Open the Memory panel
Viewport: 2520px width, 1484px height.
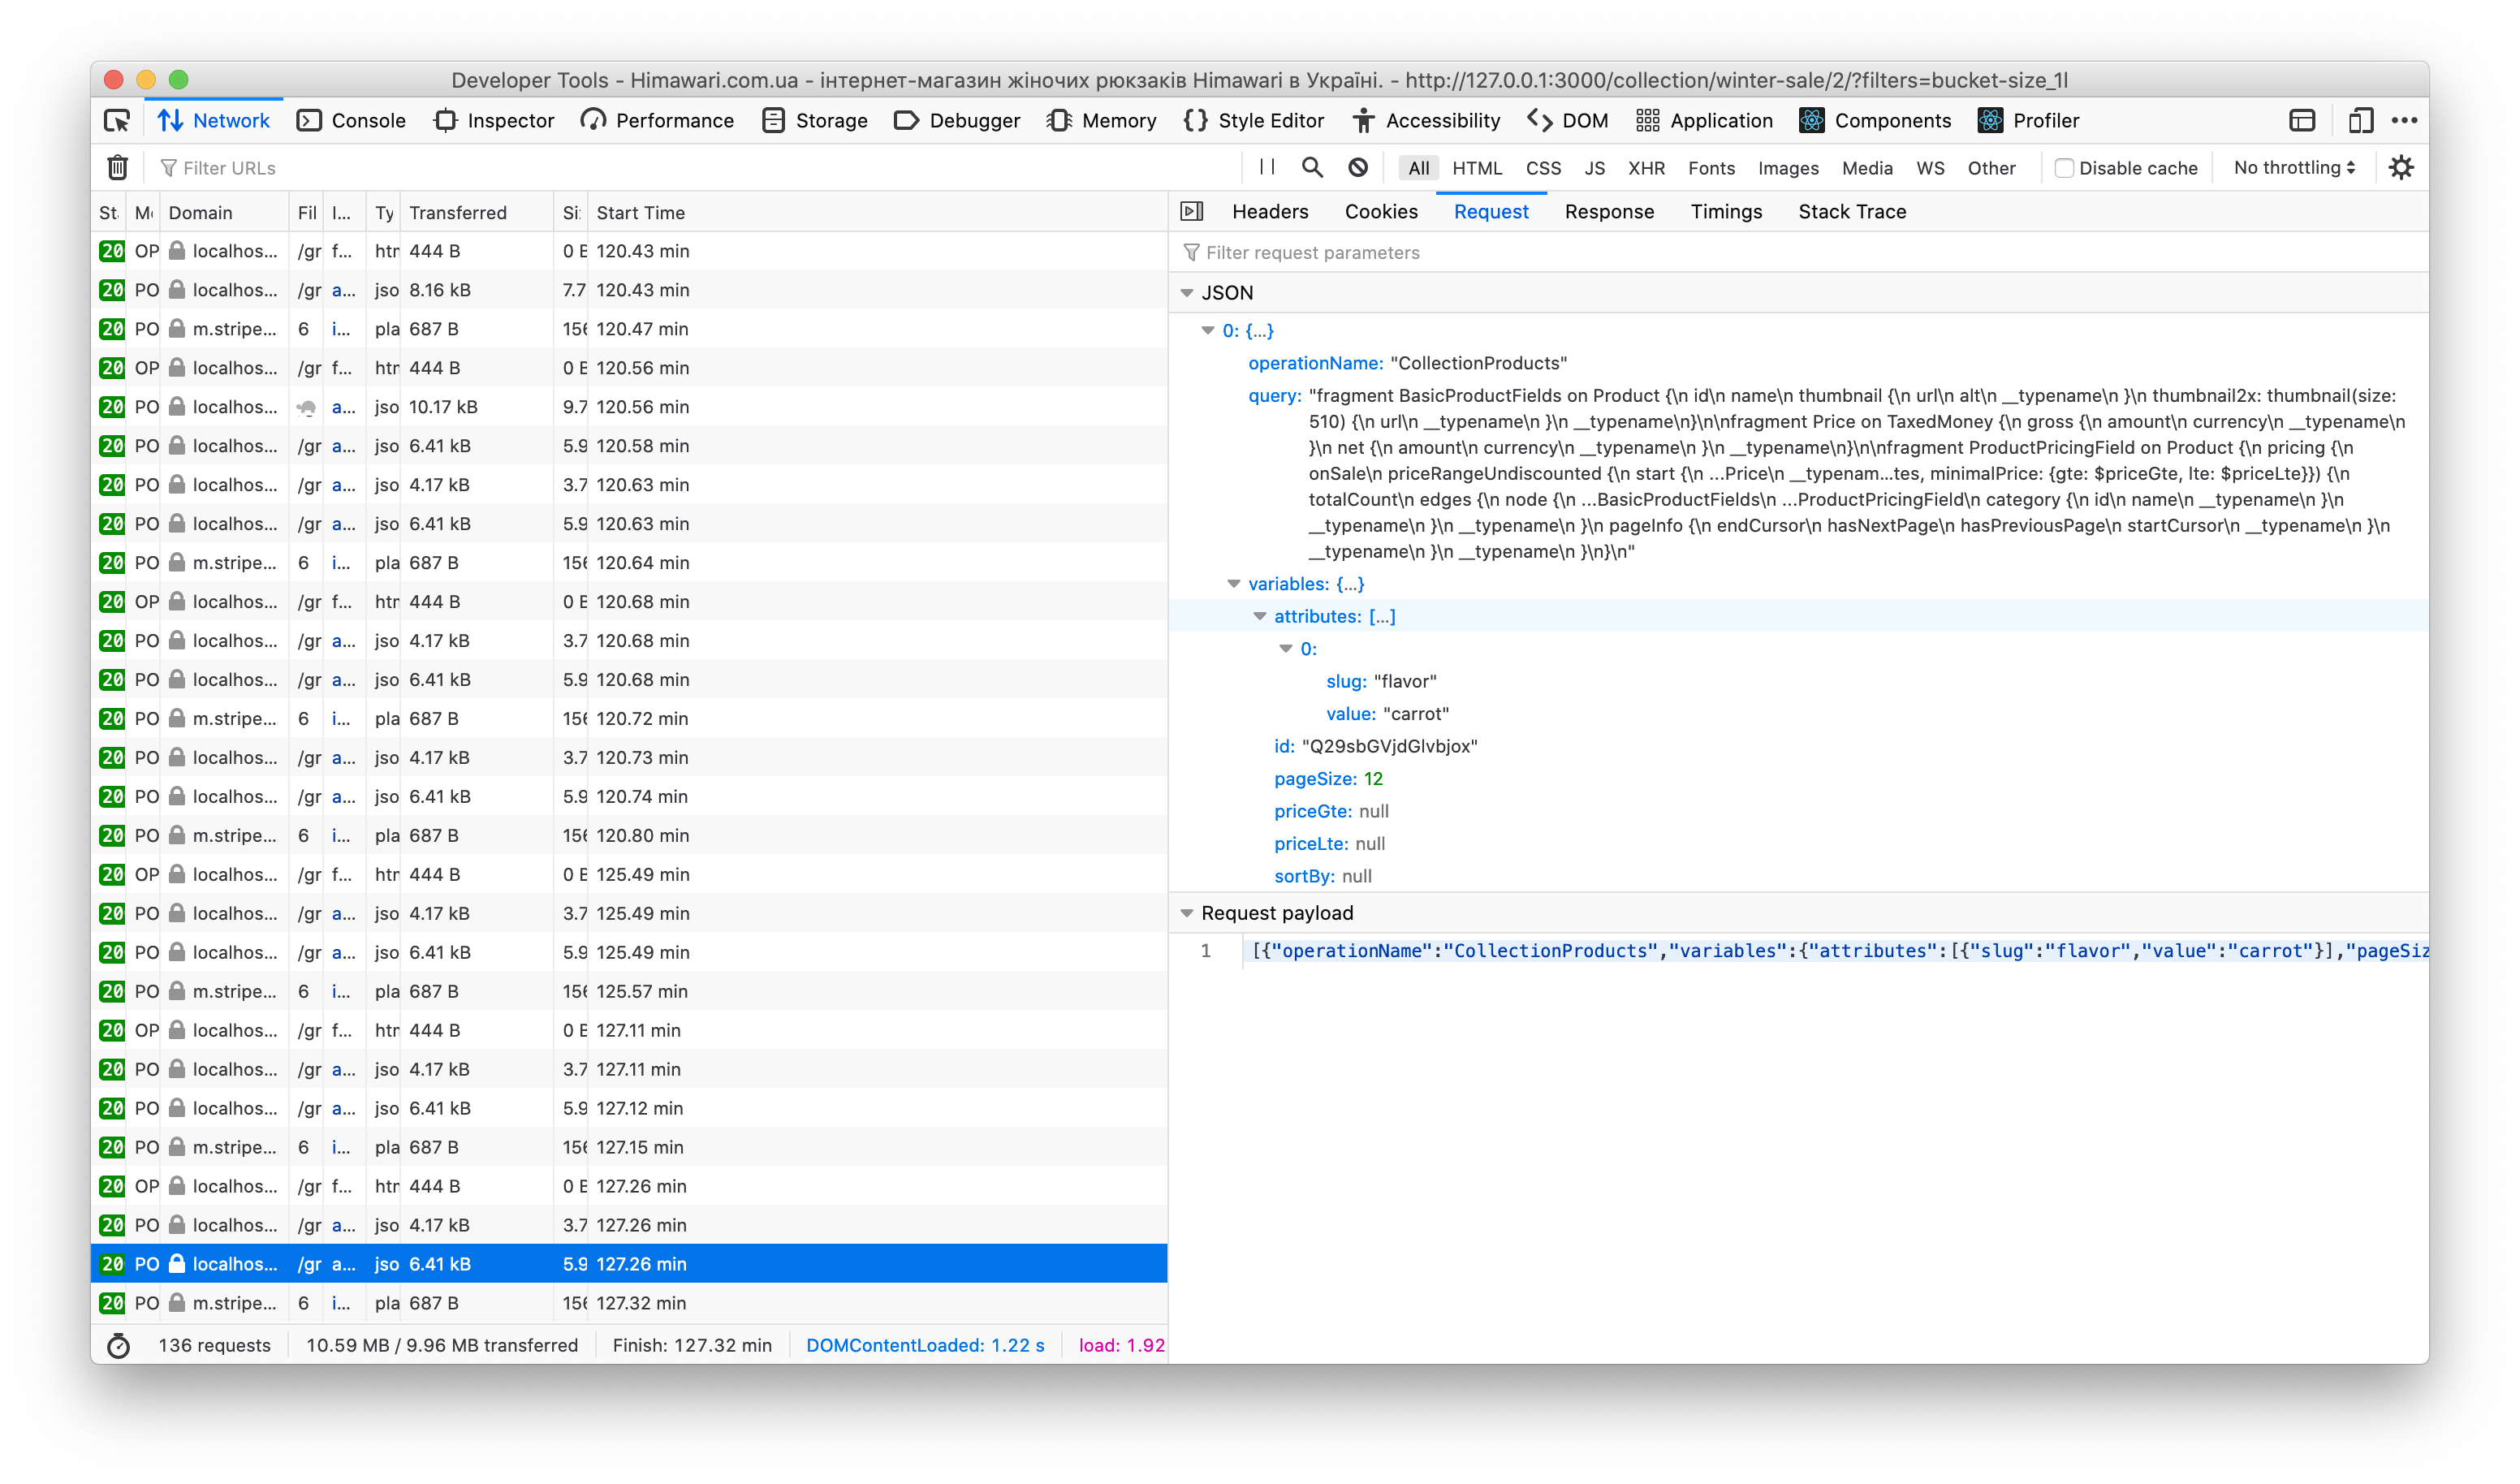pos(1101,120)
